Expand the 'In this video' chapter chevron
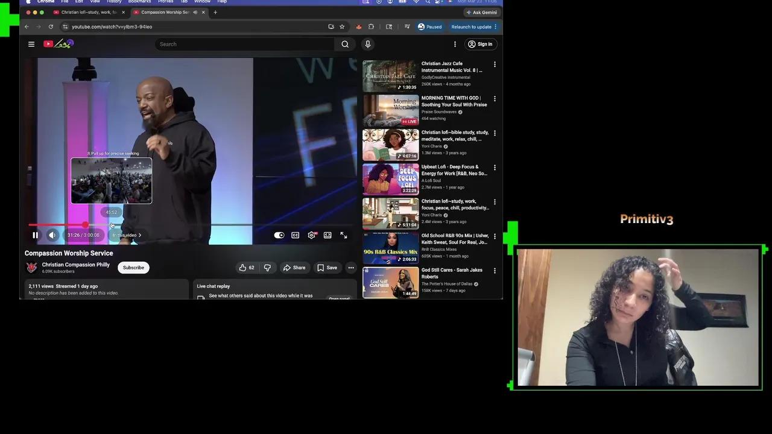The width and height of the screenshot is (772, 434). click(139, 235)
